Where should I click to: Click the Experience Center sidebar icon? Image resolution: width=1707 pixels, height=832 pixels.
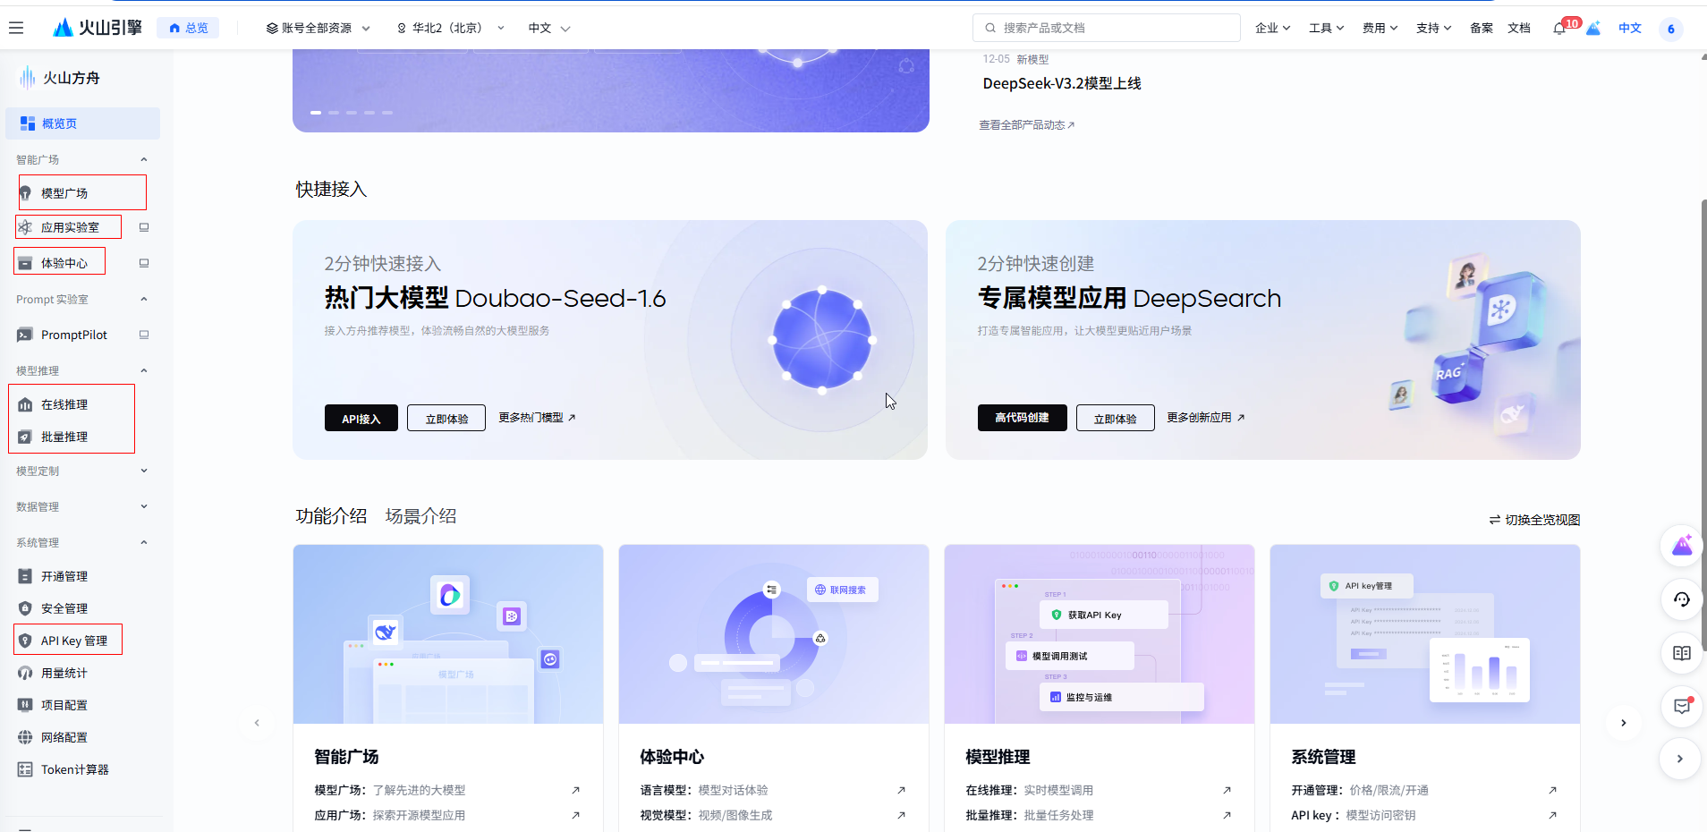tap(25, 263)
